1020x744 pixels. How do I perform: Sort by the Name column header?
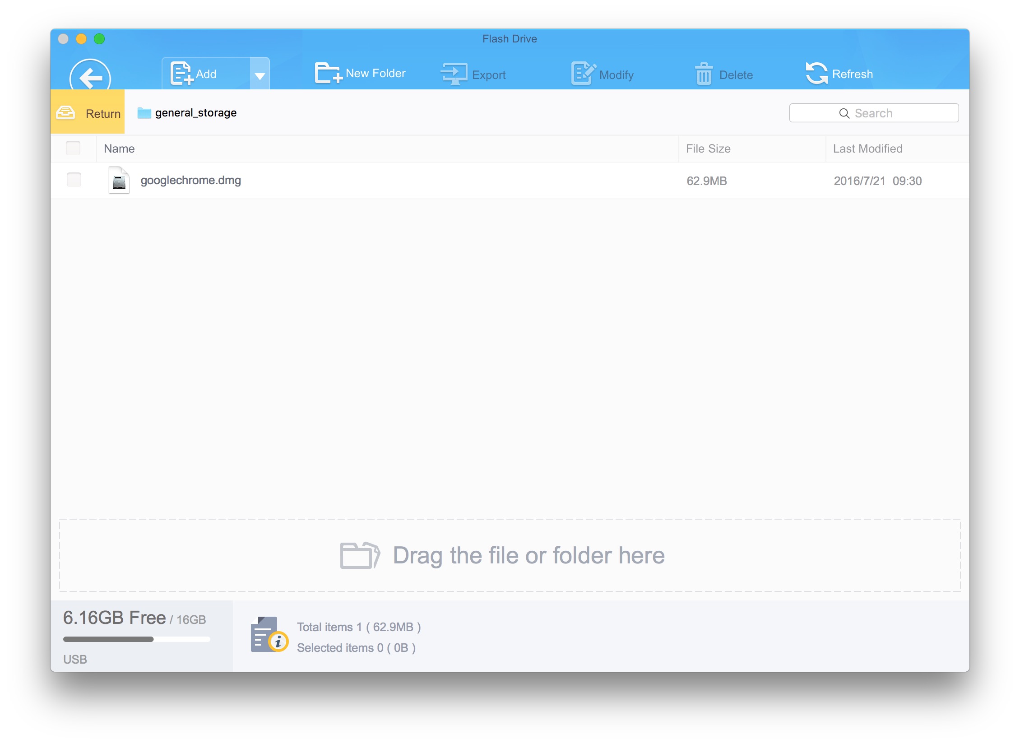pyautogui.click(x=120, y=149)
